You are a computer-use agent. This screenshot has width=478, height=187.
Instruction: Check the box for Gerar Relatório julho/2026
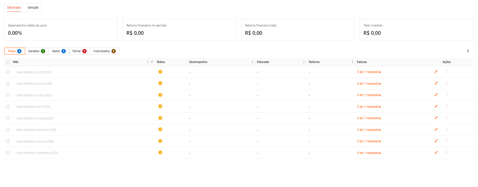pyautogui.click(x=8, y=72)
